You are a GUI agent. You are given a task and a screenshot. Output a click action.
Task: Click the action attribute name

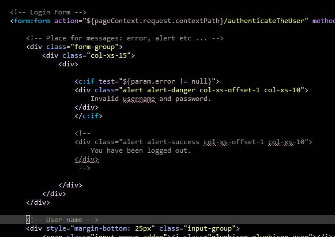click(x=66, y=21)
